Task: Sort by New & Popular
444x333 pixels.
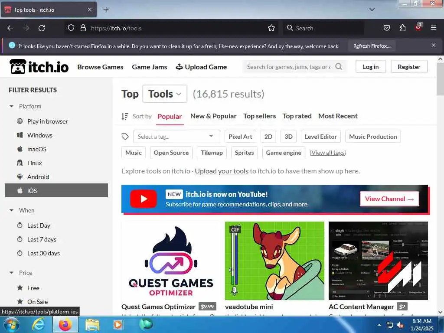Action: (x=213, y=116)
